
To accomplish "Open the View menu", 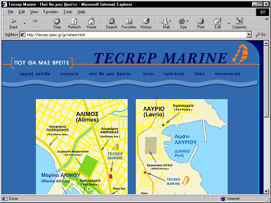I will pyautogui.click(x=34, y=12).
